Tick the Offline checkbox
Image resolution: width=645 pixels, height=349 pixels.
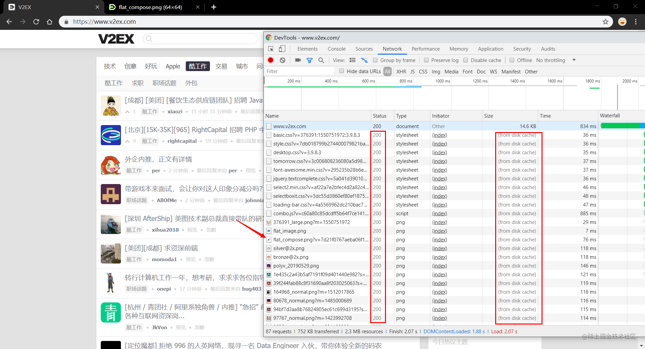[512, 60]
